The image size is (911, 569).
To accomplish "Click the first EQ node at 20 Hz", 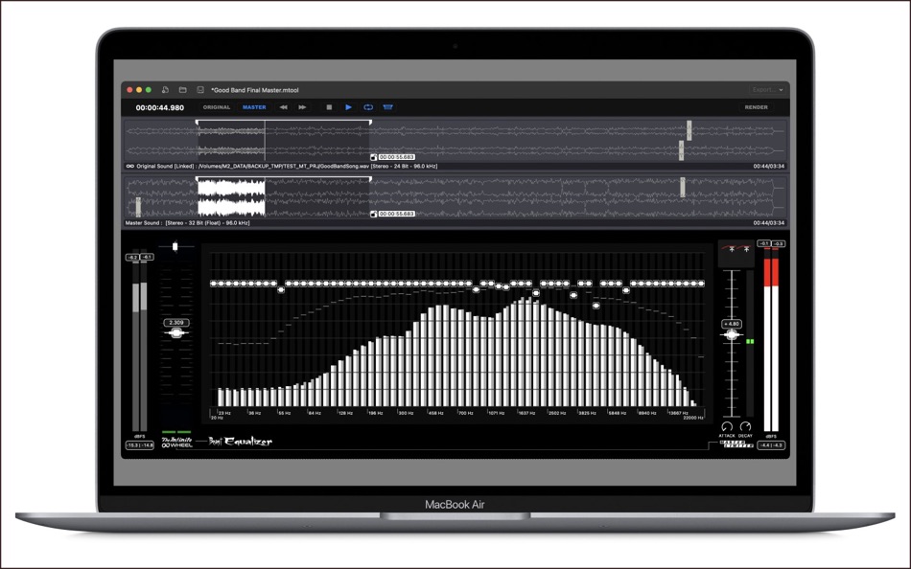I will coord(213,284).
